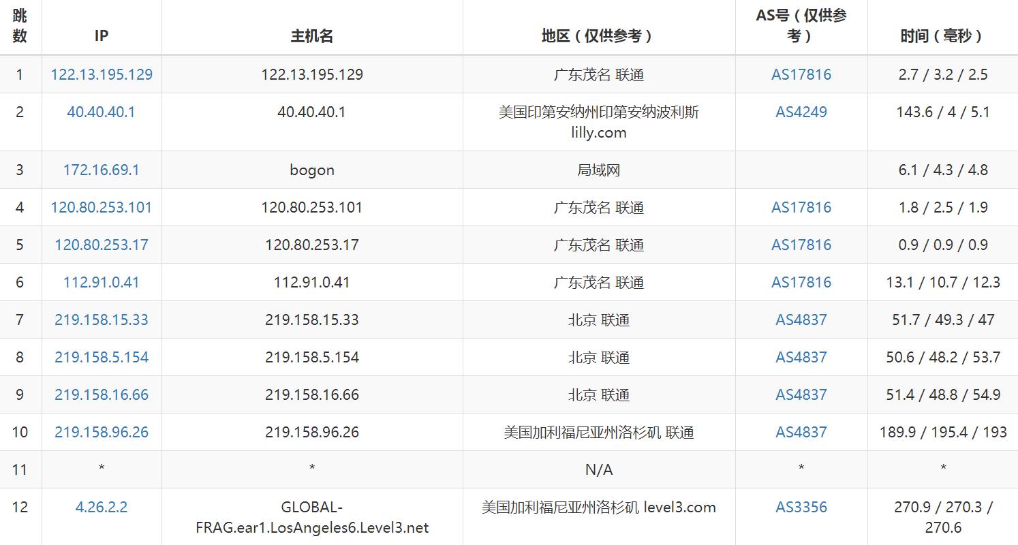This screenshot has width=1018, height=545.
Task: Open IP link 219.158.15.33
Action: pos(102,320)
